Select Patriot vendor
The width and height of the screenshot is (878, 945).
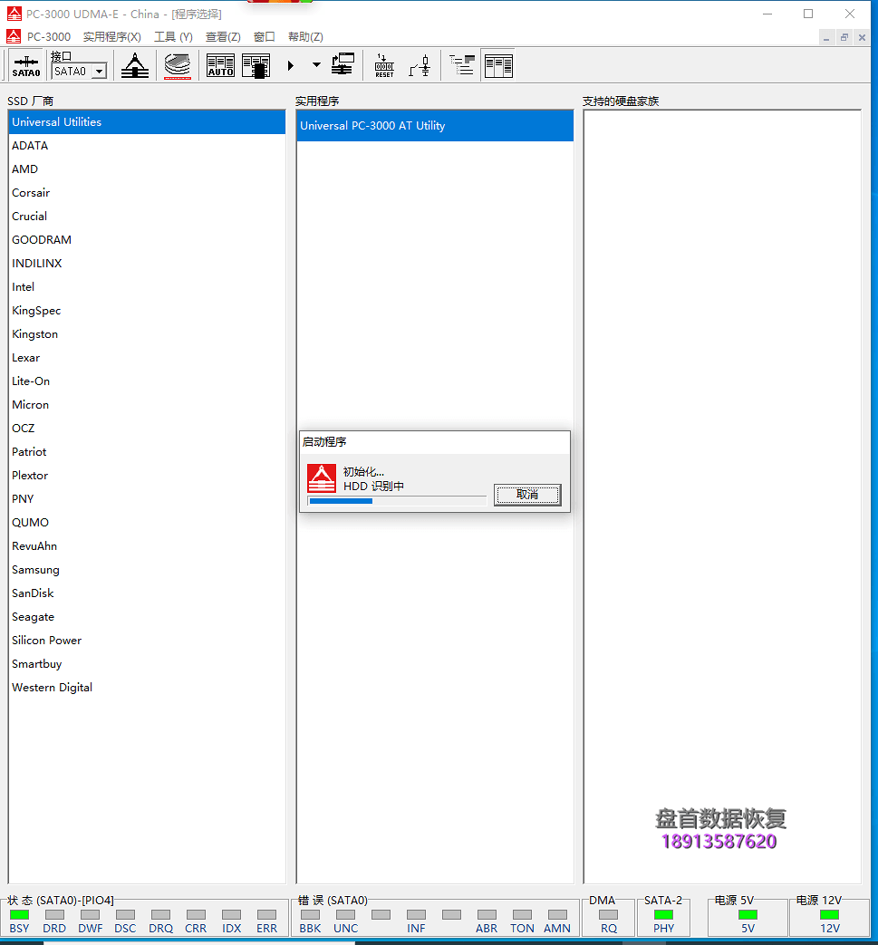pos(147,451)
